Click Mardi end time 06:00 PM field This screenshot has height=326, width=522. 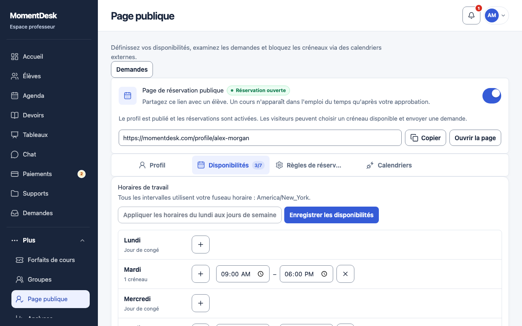point(306,274)
